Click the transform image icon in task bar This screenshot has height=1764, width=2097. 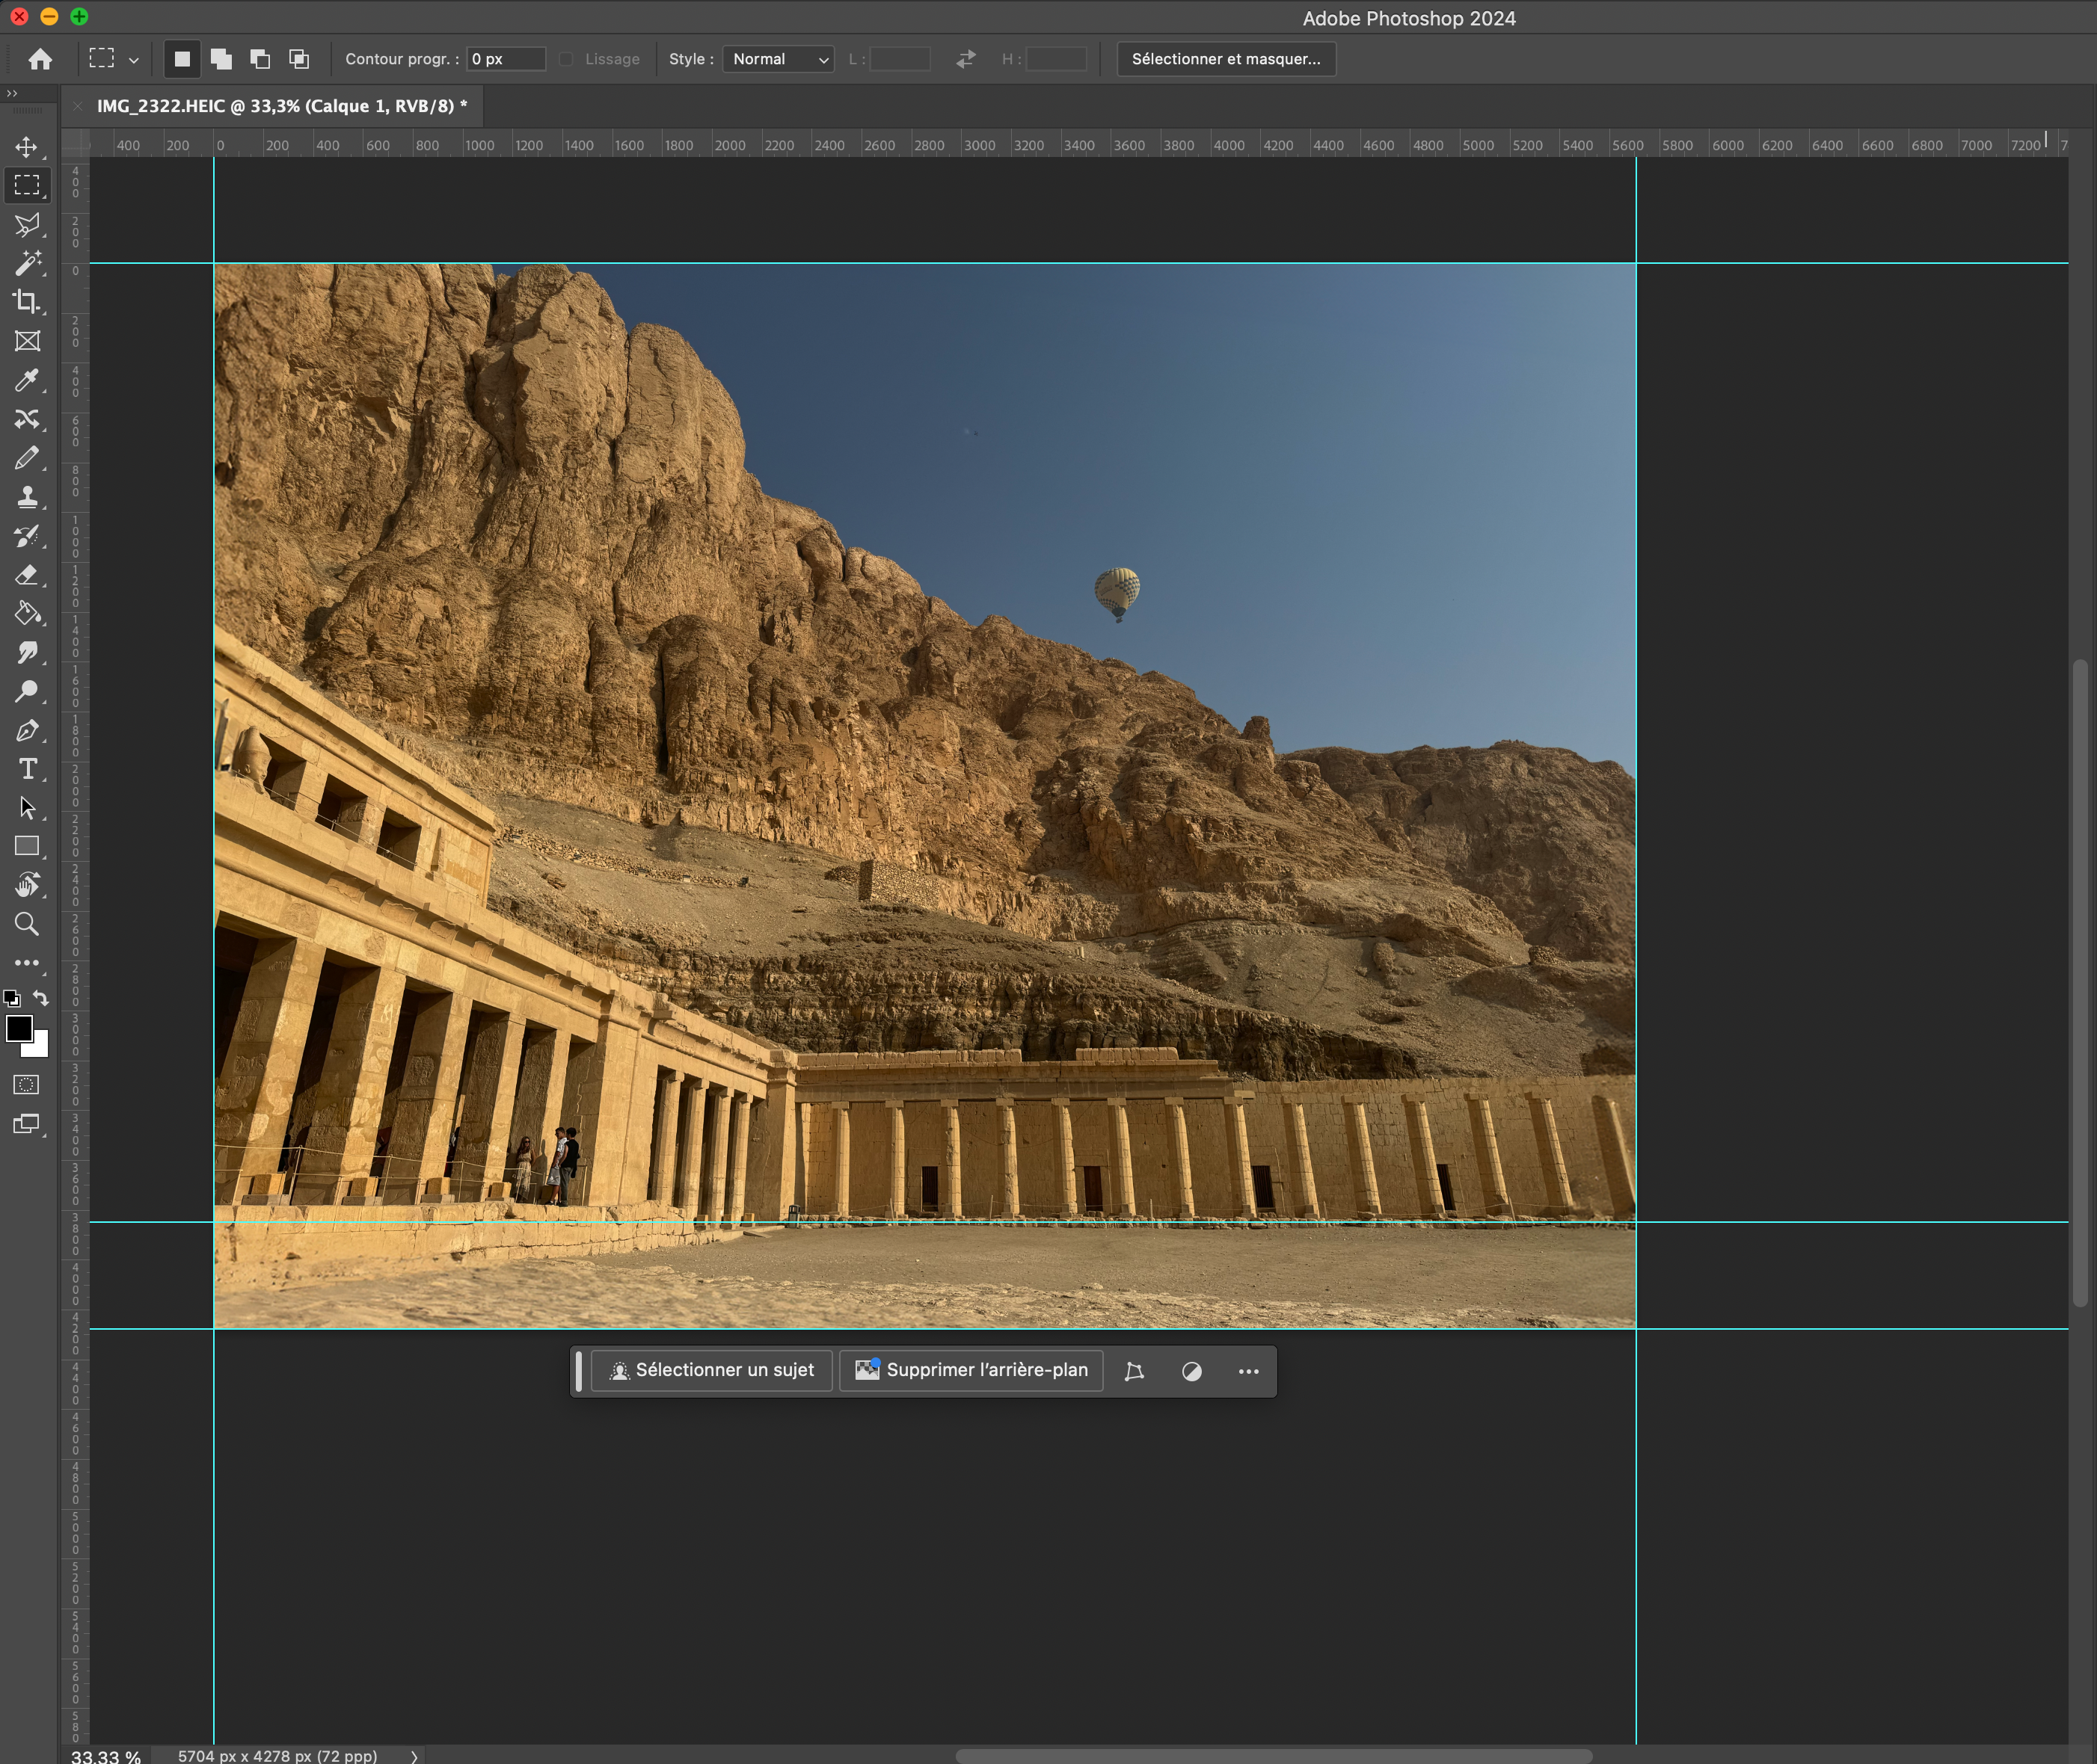[x=1134, y=1371]
